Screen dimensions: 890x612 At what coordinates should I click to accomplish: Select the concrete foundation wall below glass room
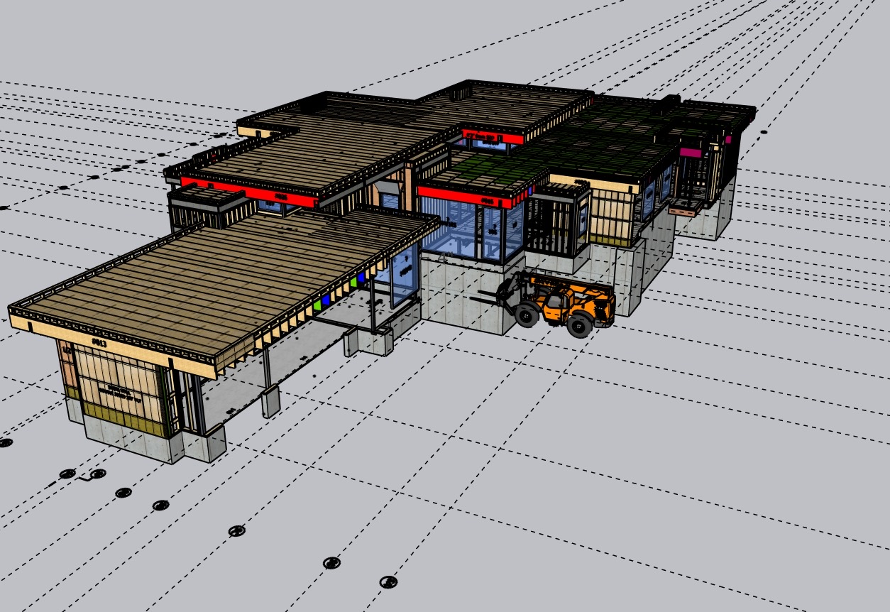(461, 295)
